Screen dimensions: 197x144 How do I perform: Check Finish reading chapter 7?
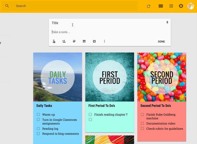pyautogui.click(x=90, y=114)
